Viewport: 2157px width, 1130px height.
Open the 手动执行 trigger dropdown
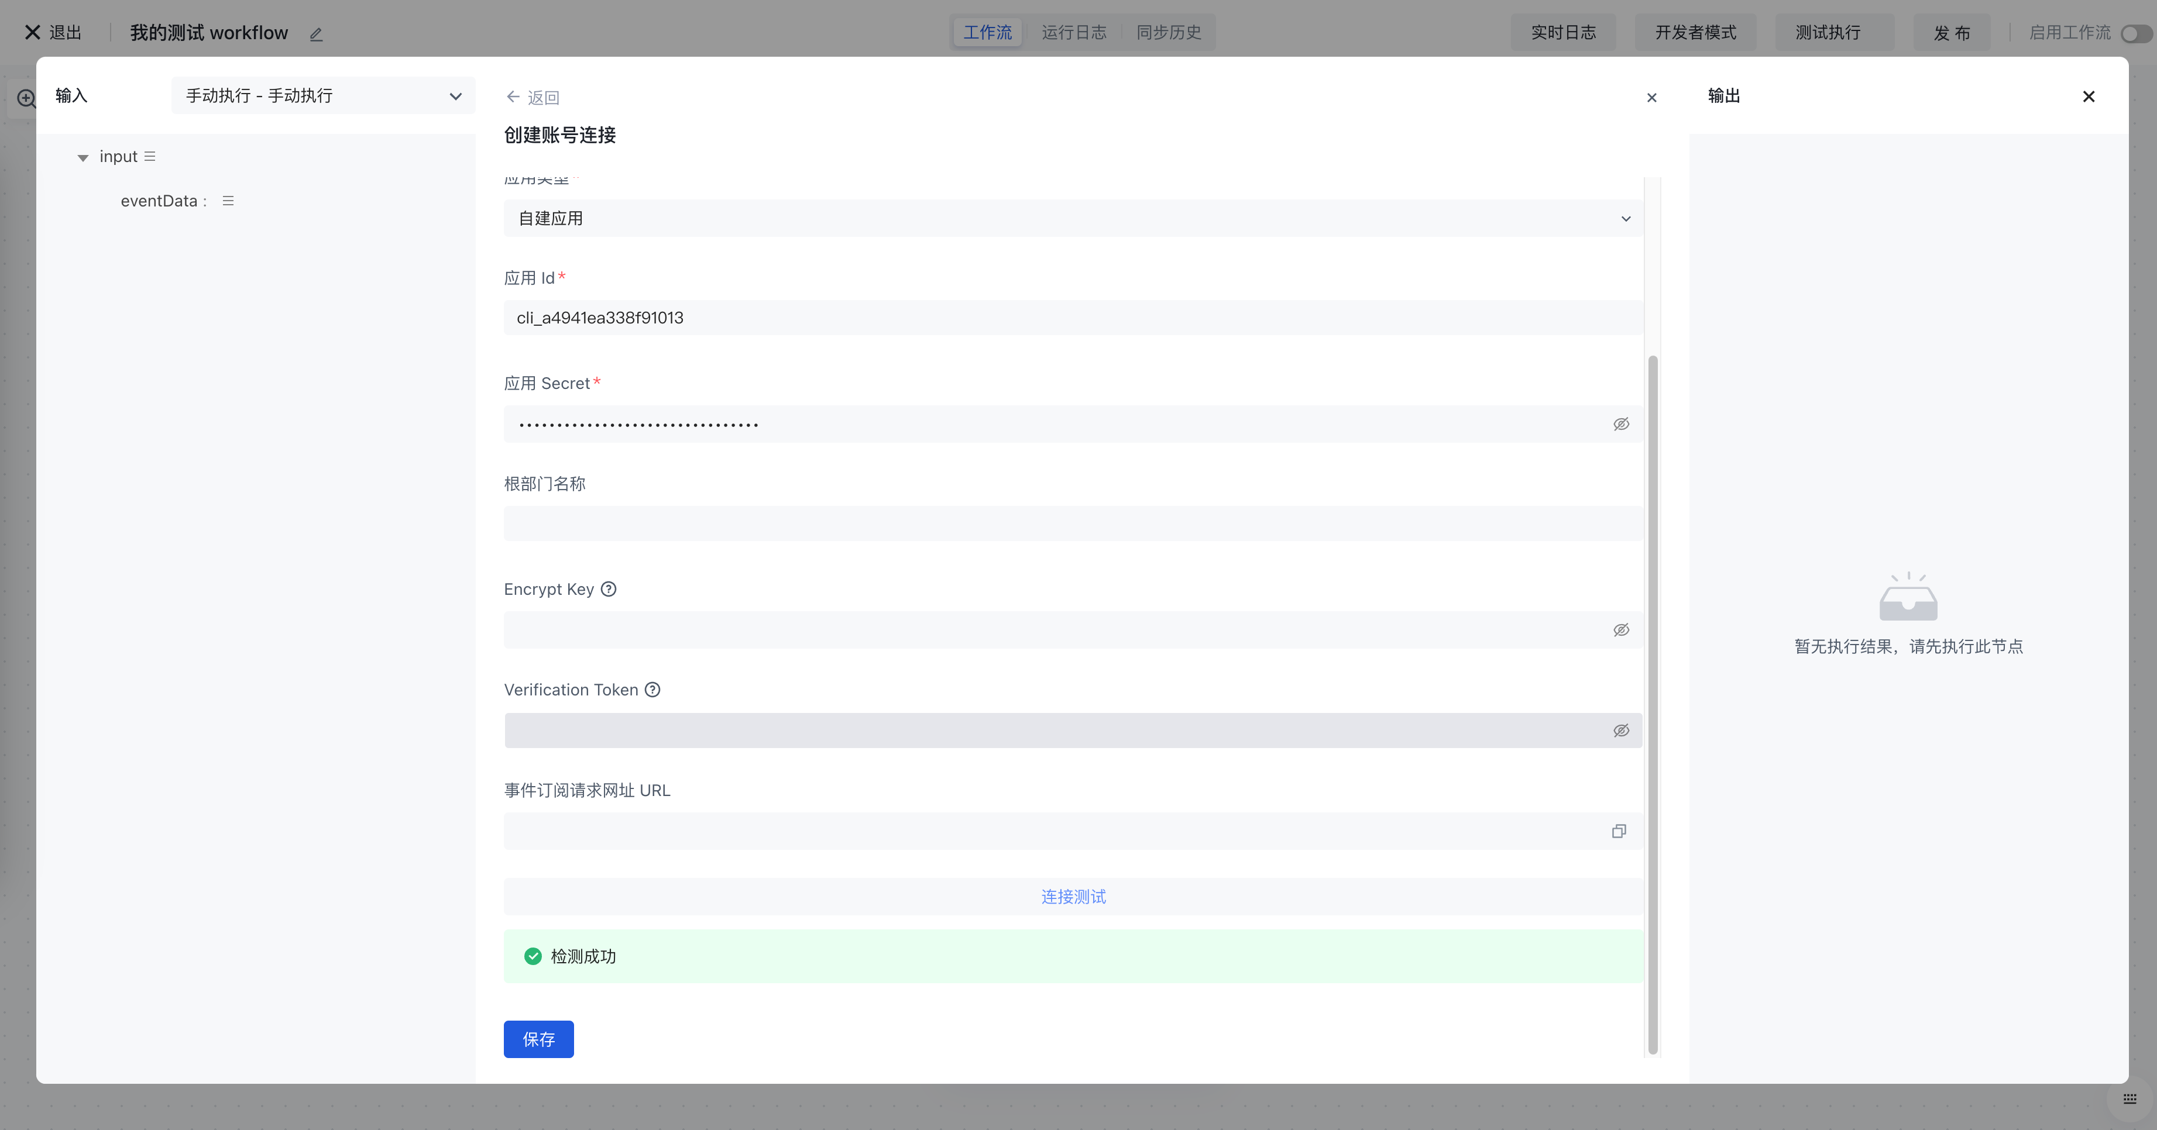[323, 97]
